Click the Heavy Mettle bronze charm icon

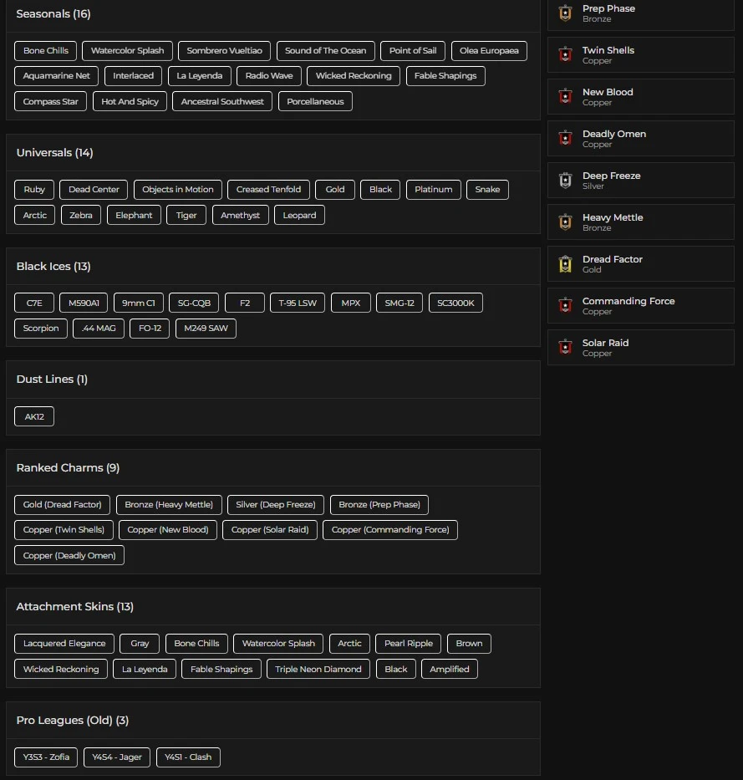(x=565, y=222)
